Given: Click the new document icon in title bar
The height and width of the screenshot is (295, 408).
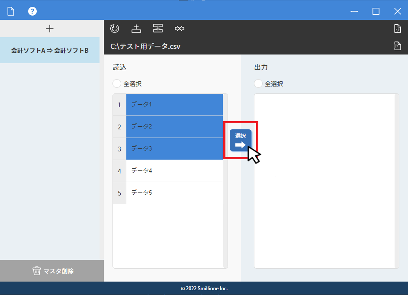Looking at the screenshot, I should click(11, 11).
